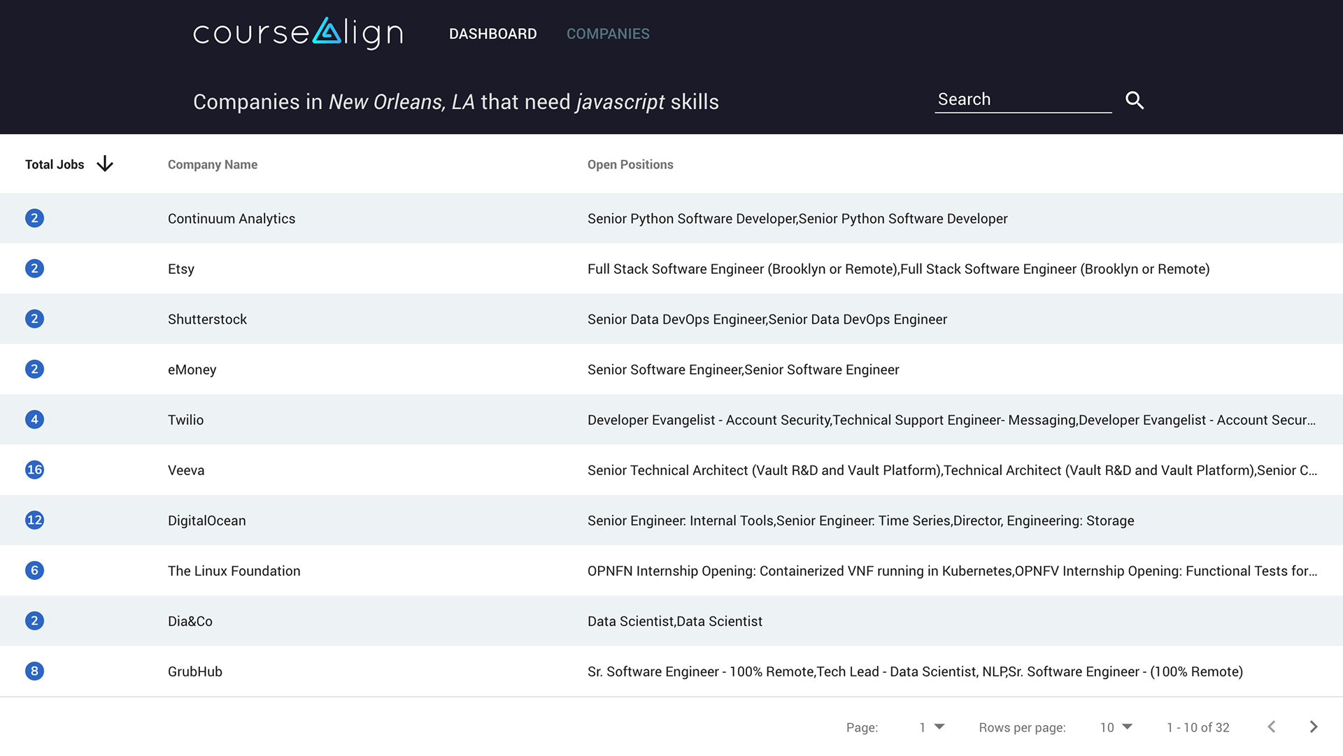Select company name Etsy
1343x756 pixels.
click(x=181, y=269)
